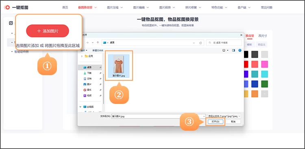Open the dialog help icon
Image resolution: width=305 pixels, height=149 pixels.
pos(240,50)
